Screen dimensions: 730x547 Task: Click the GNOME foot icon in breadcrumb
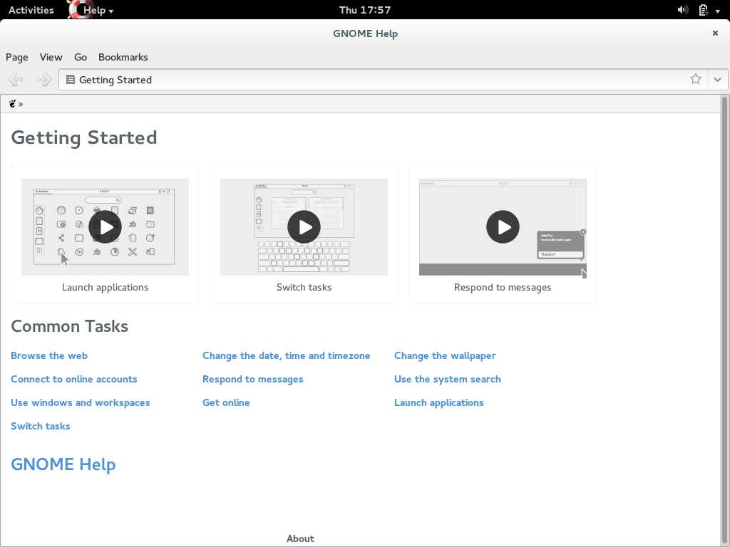pos(12,104)
